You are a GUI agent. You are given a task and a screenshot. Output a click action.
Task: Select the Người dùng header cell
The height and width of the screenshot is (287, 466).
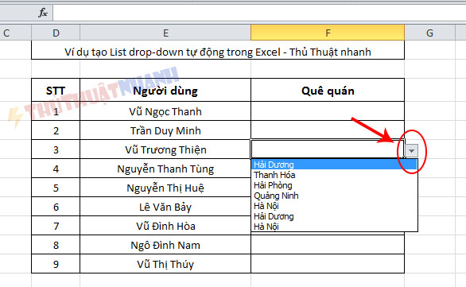tap(165, 91)
